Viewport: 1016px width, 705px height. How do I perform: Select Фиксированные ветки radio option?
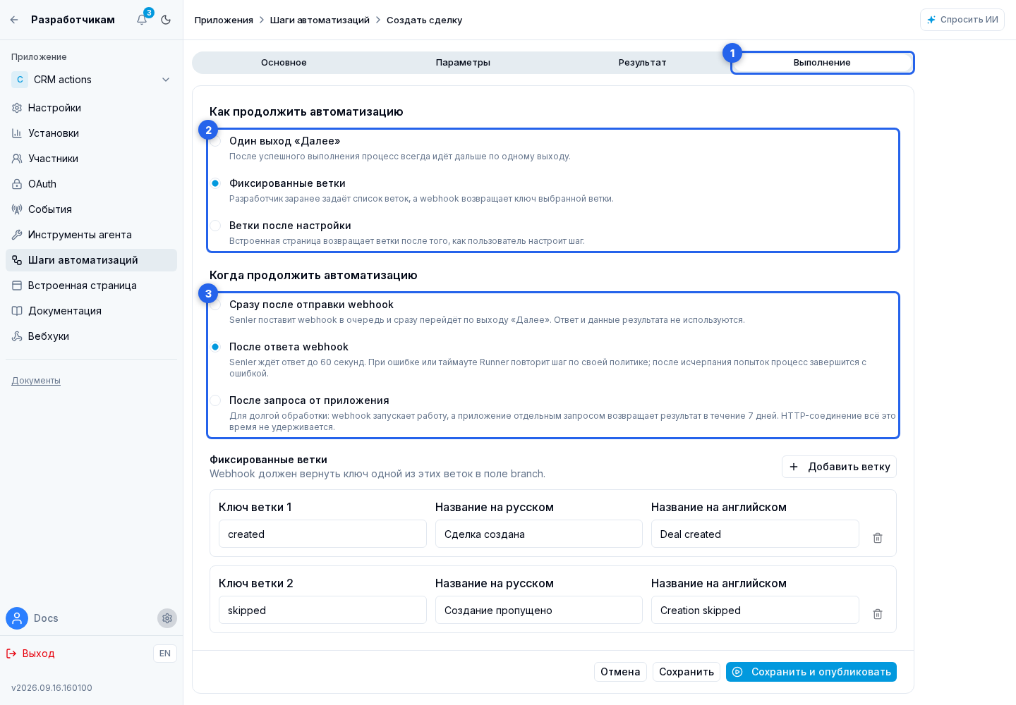click(216, 183)
